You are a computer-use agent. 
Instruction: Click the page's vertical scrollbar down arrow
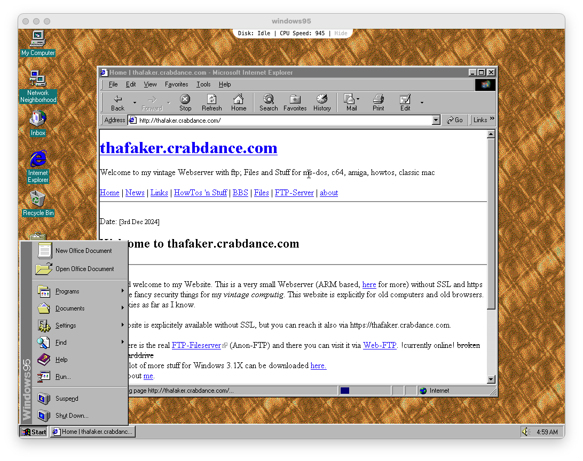click(491, 379)
